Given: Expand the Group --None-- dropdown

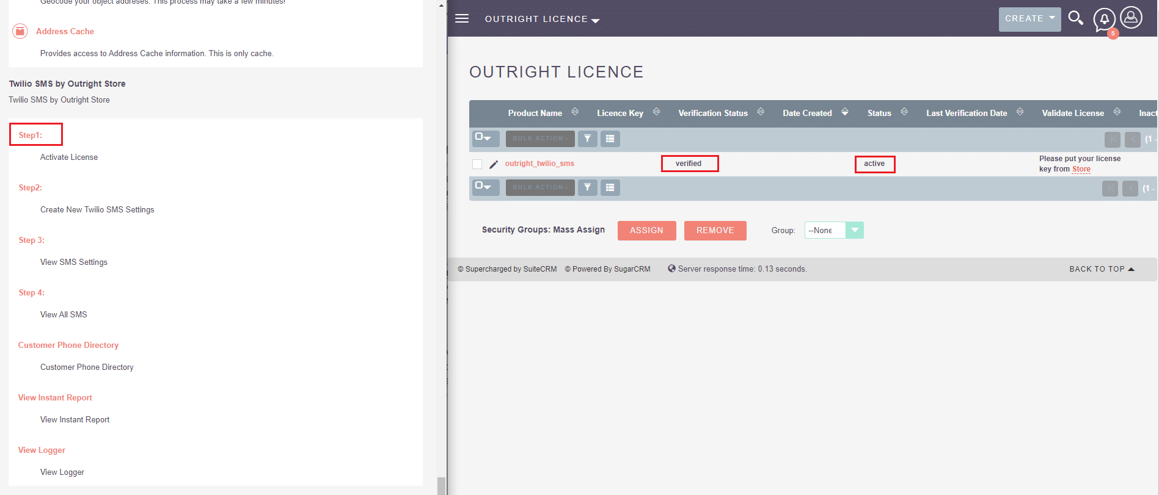Looking at the screenshot, I should pos(834,230).
